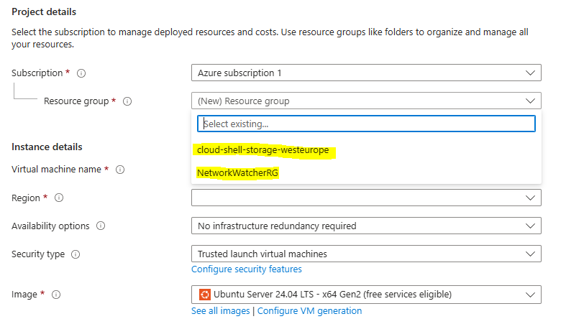Image resolution: width=566 pixels, height=319 pixels.
Task: Open Configure VM generation link
Action: pyautogui.click(x=309, y=310)
